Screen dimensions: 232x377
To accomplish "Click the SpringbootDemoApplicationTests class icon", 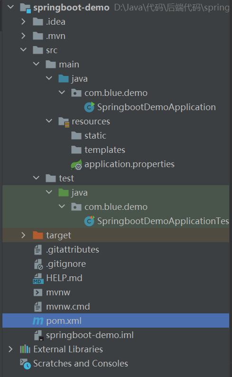I will (x=89, y=221).
